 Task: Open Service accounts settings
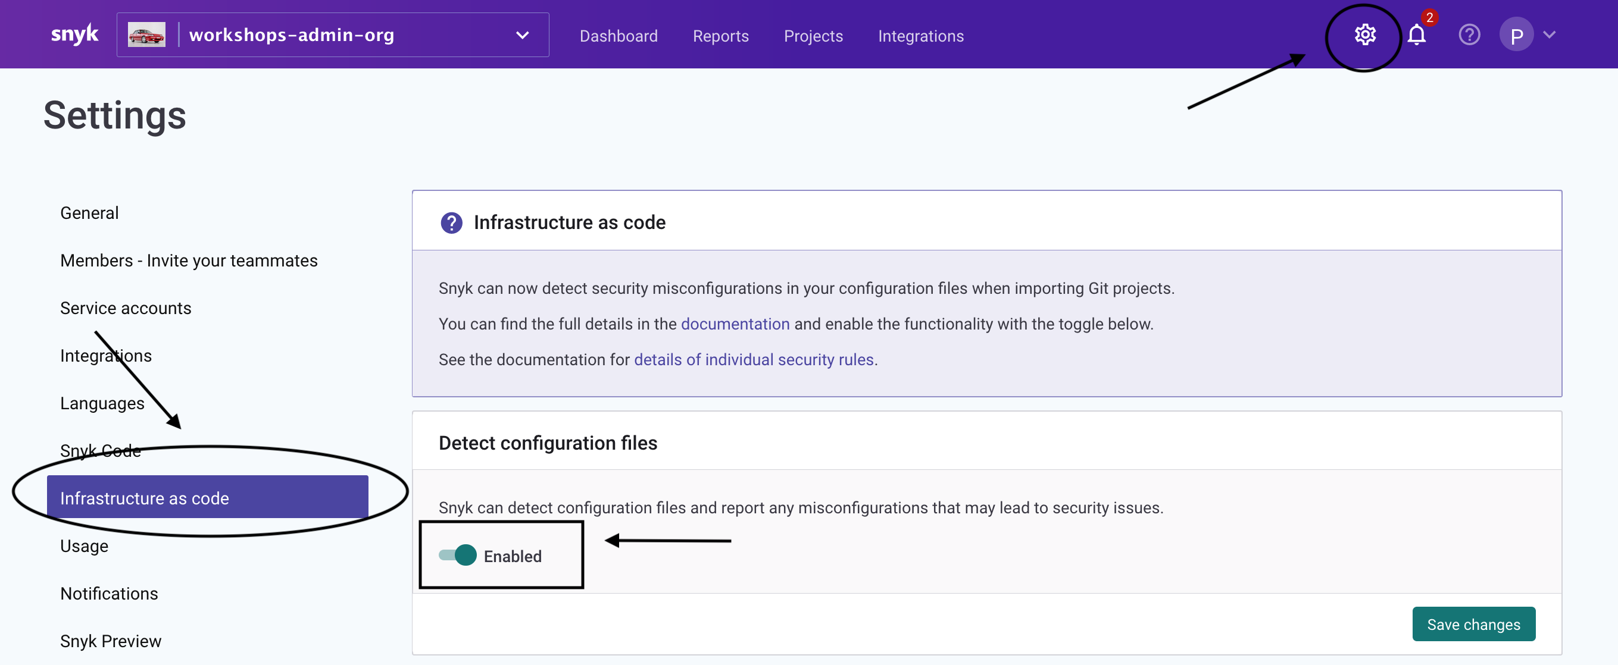point(126,308)
